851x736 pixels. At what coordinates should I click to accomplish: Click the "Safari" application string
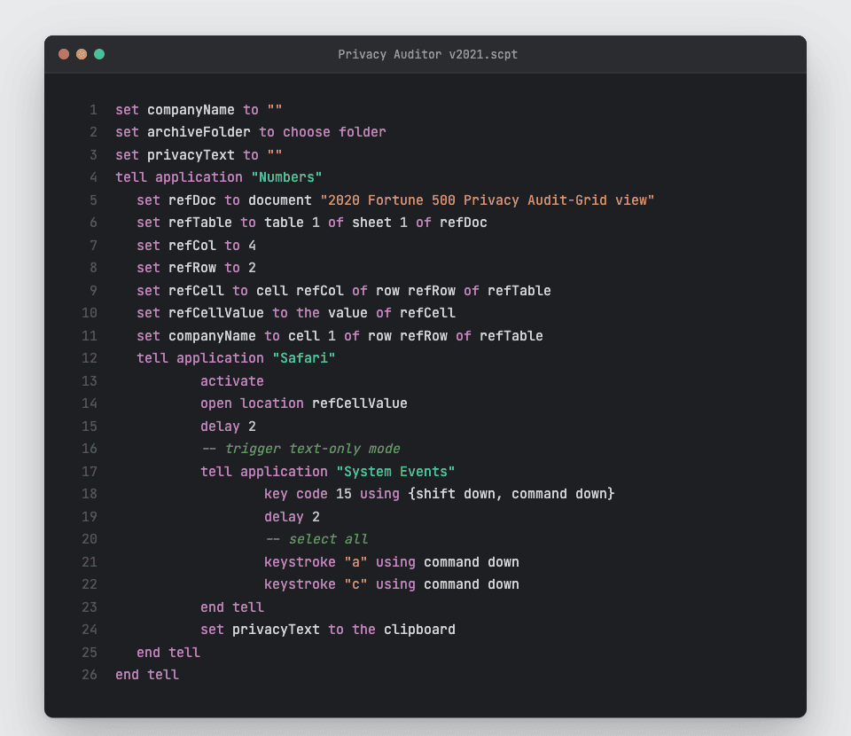point(304,358)
